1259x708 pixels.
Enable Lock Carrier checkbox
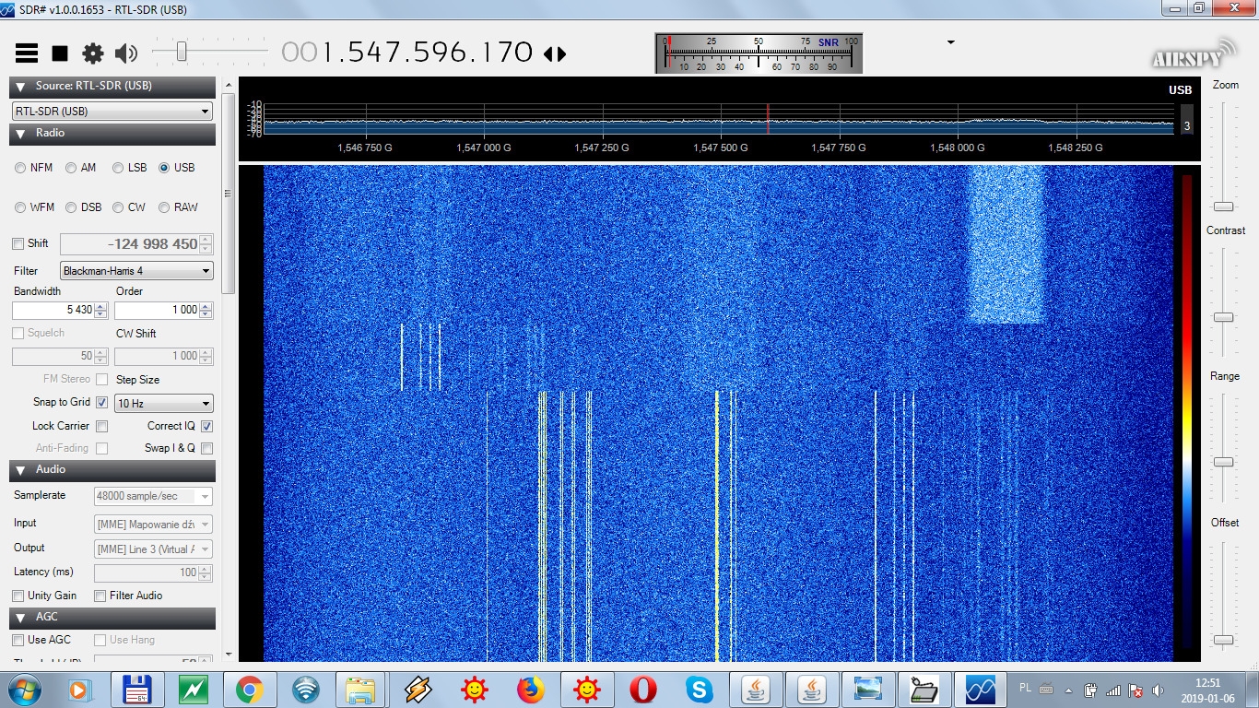(102, 426)
